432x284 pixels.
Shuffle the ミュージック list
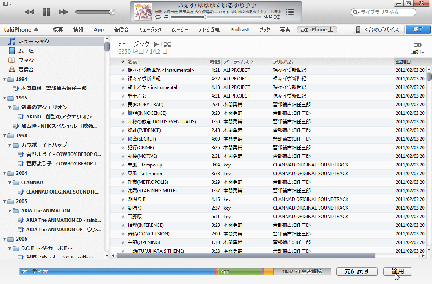pyautogui.click(x=168, y=44)
